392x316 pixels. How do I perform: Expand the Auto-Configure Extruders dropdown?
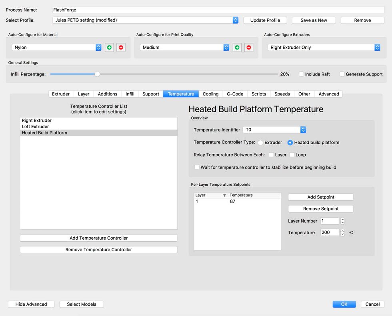(x=324, y=48)
